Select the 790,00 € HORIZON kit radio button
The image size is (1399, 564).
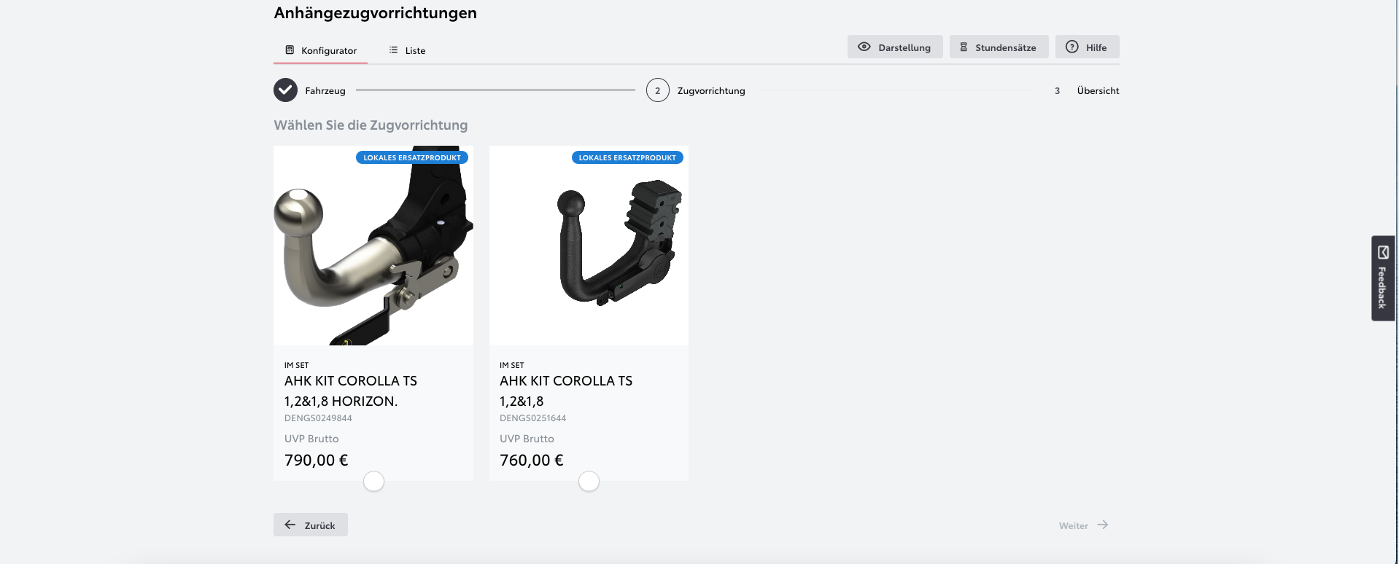(x=373, y=481)
